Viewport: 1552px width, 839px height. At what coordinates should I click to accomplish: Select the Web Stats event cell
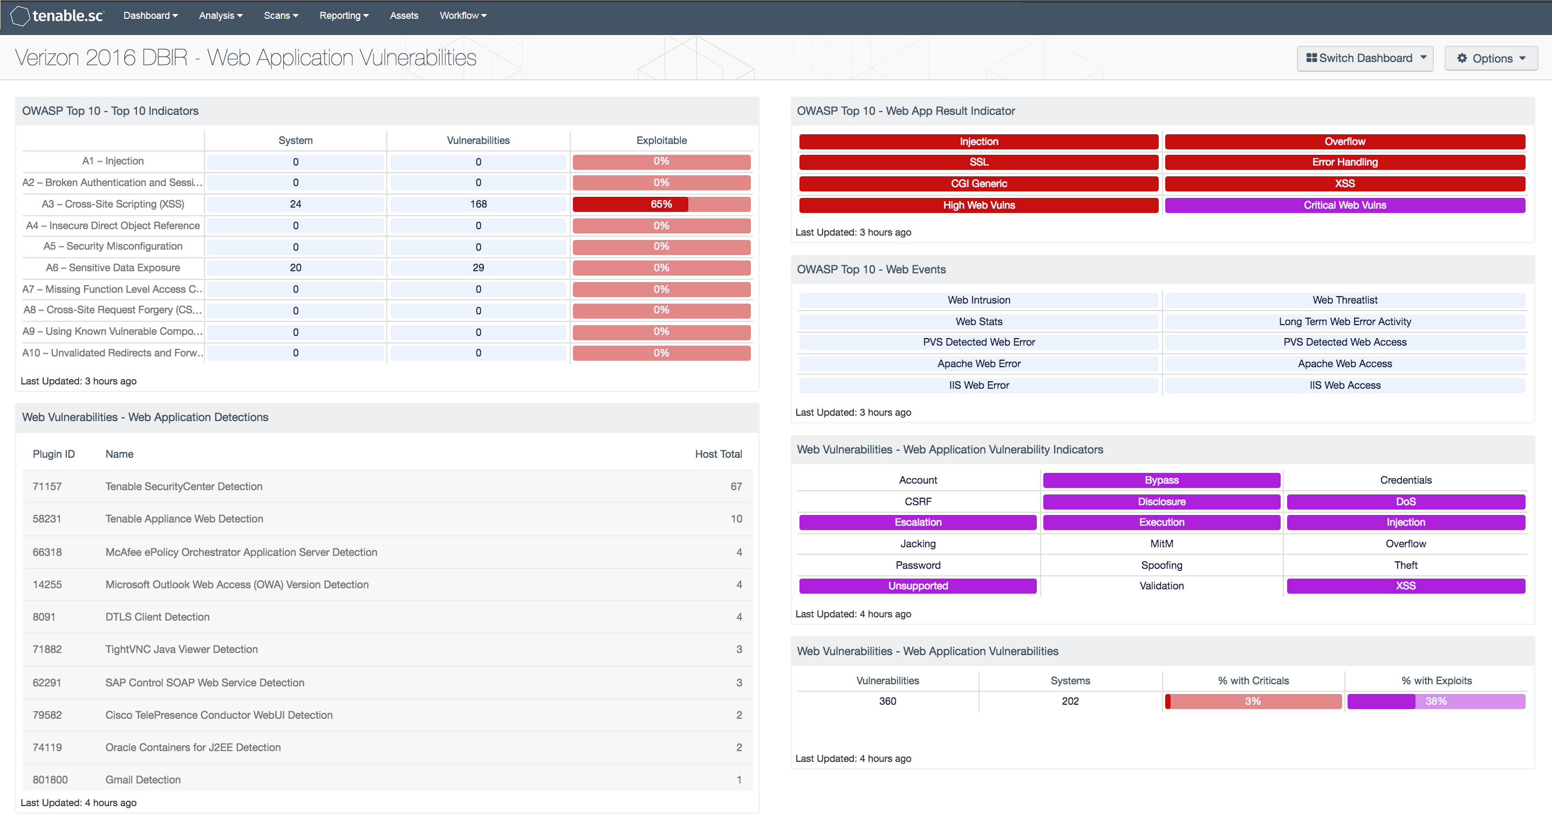[x=979, y=321]
